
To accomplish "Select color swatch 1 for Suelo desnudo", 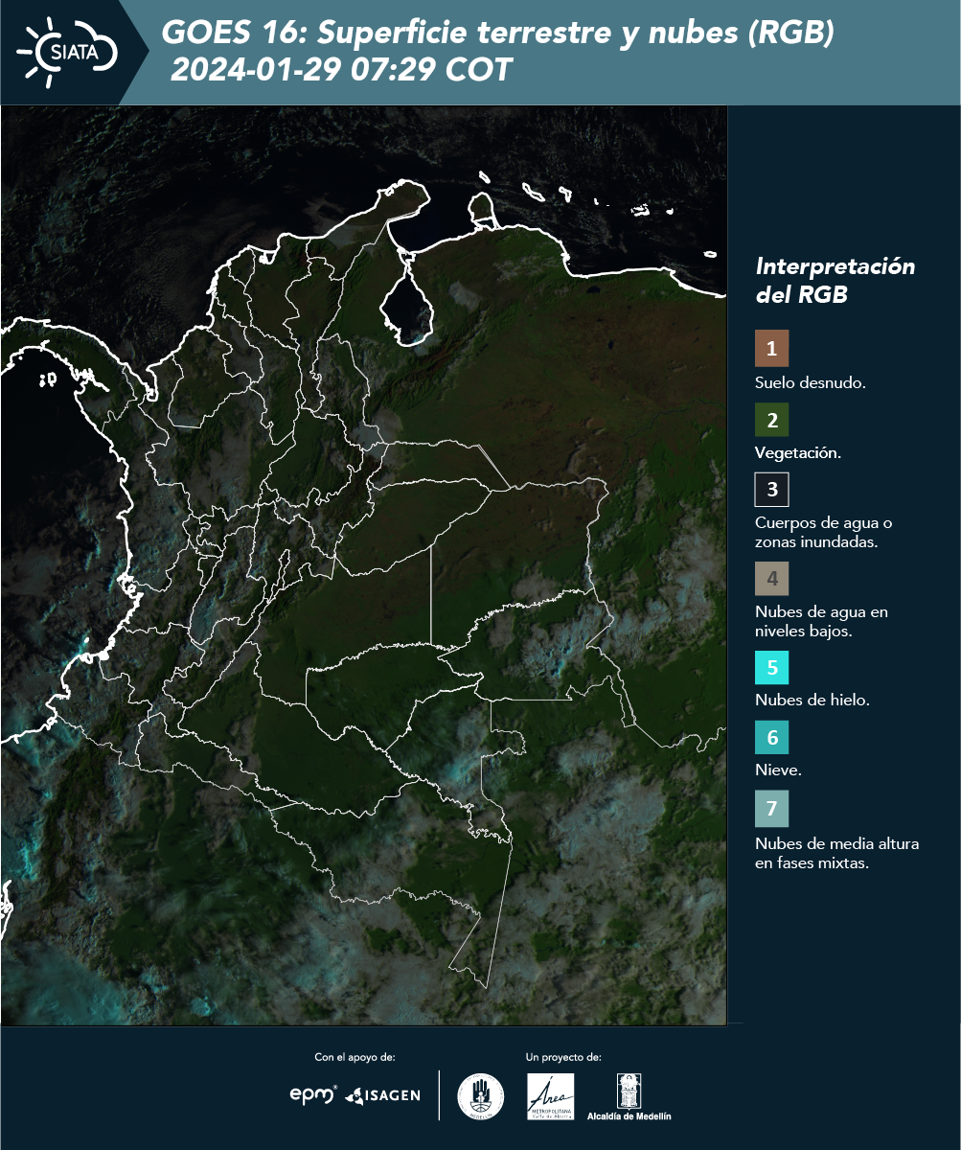I will click(771, 349).
